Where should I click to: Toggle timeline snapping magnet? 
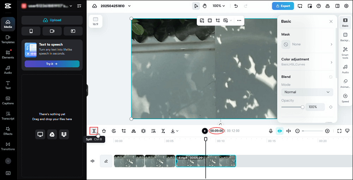(x=280, y=131)
